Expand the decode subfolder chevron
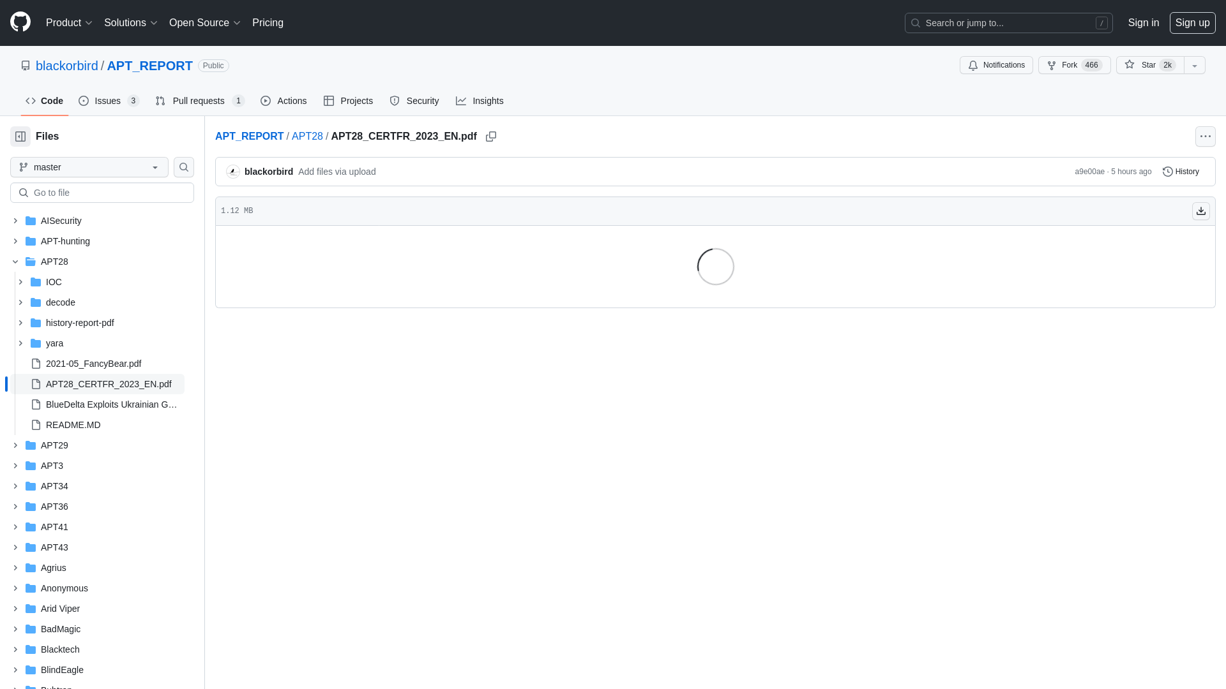This screenshot has height=689, width=1226. 20,302
